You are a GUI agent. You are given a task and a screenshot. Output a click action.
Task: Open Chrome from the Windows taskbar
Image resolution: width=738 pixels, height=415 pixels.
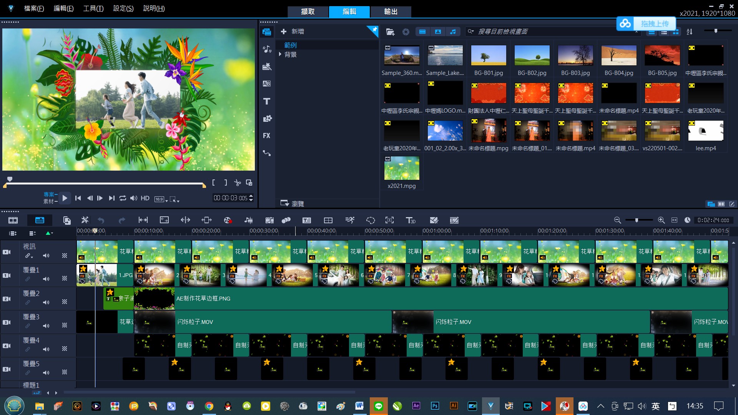209,406
